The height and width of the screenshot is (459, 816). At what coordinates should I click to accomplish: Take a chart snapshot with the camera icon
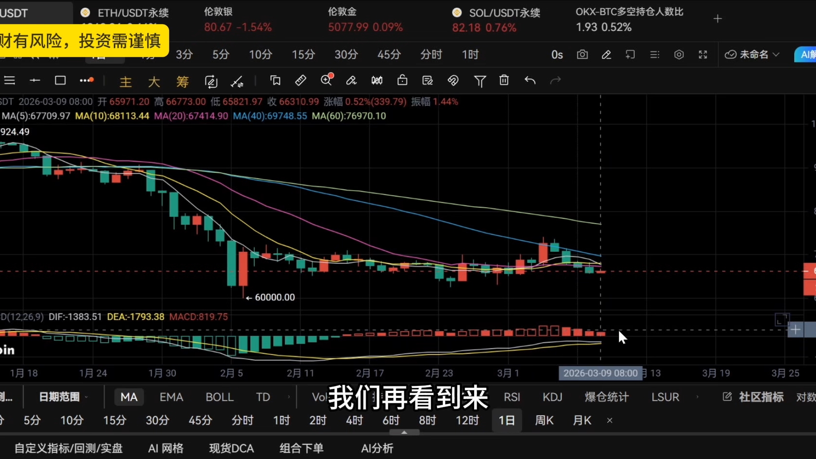pos(583,54)
